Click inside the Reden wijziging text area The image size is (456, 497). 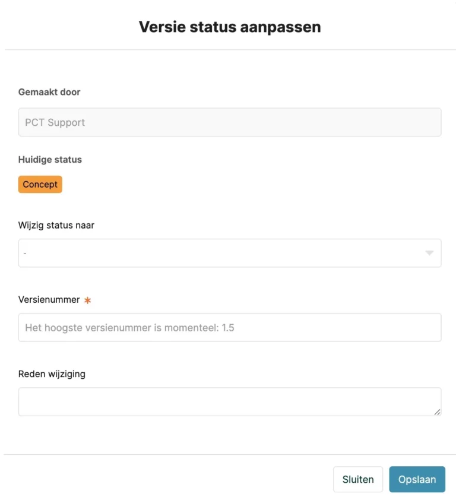(229, 401)
